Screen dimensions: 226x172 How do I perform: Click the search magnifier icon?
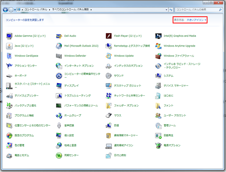click(220, 10)
